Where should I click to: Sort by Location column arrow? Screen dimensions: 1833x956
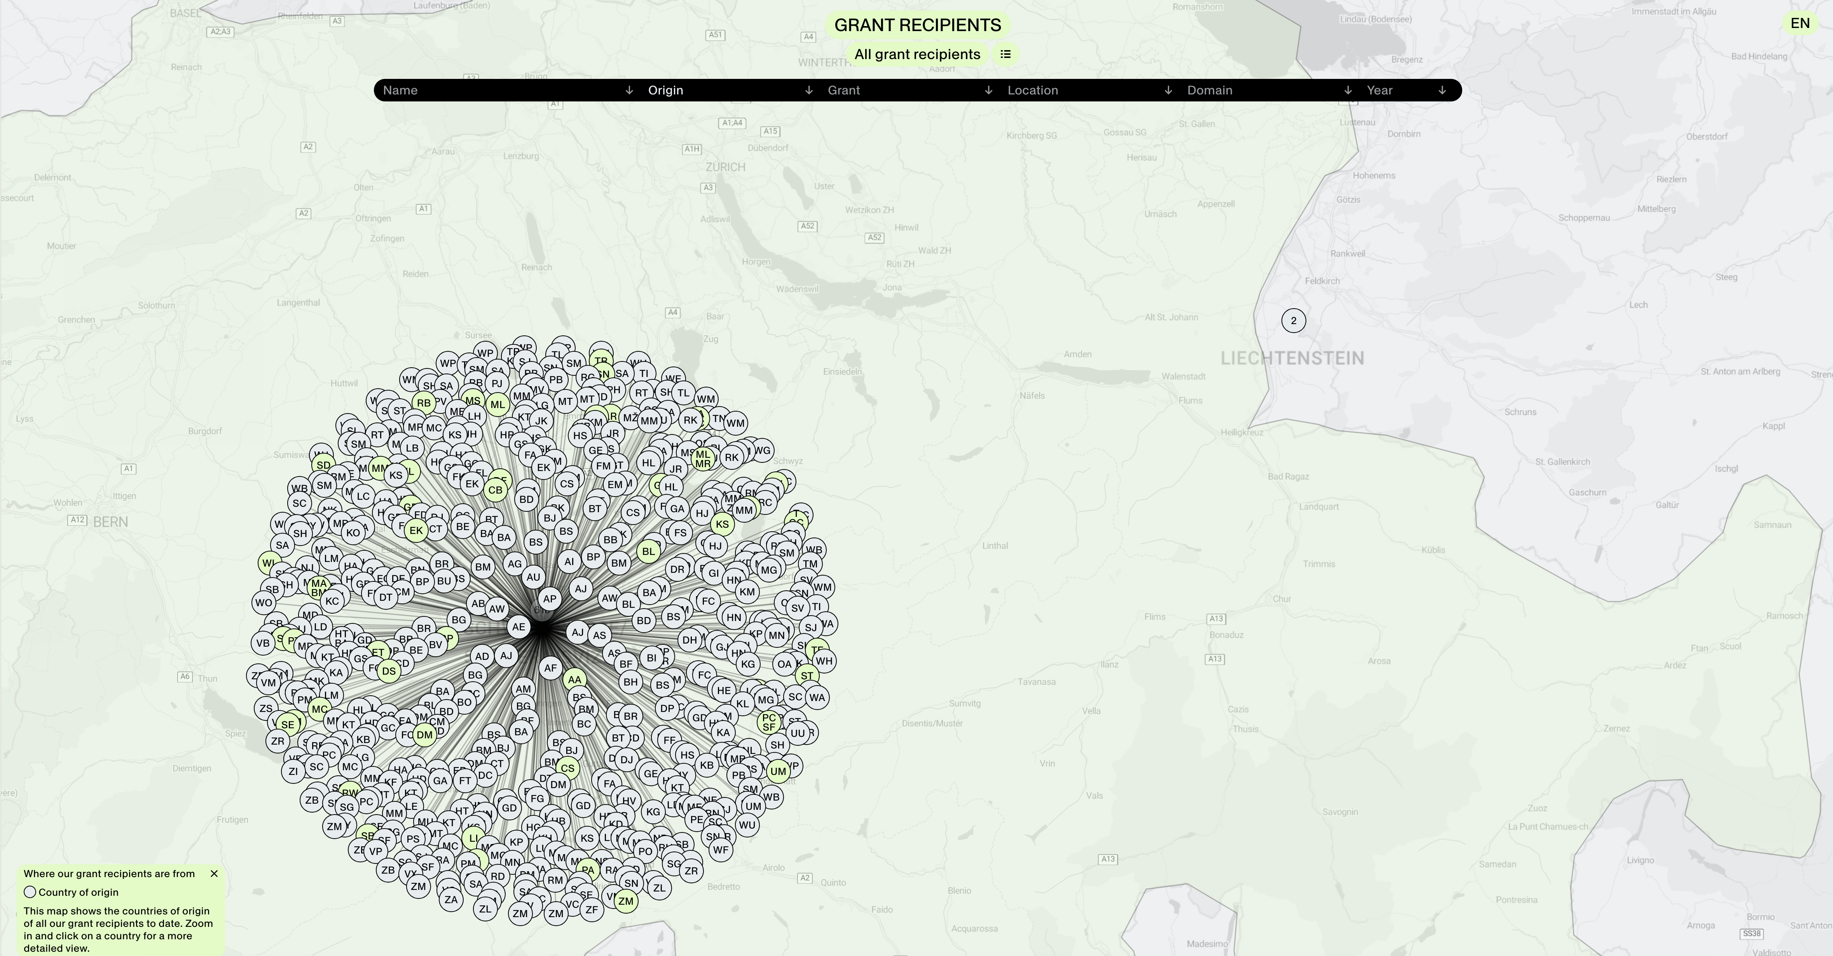pyautogui.click(x=1168, y=90)
